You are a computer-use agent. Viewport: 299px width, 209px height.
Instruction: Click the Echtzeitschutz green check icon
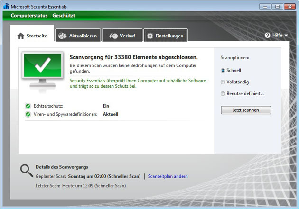point(28,106)
